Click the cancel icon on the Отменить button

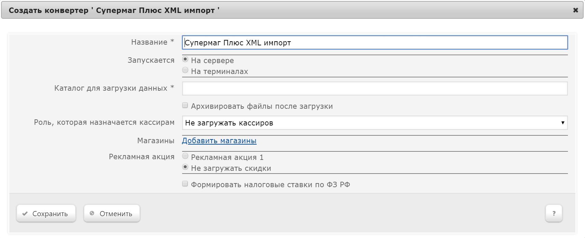click(92, 213)
